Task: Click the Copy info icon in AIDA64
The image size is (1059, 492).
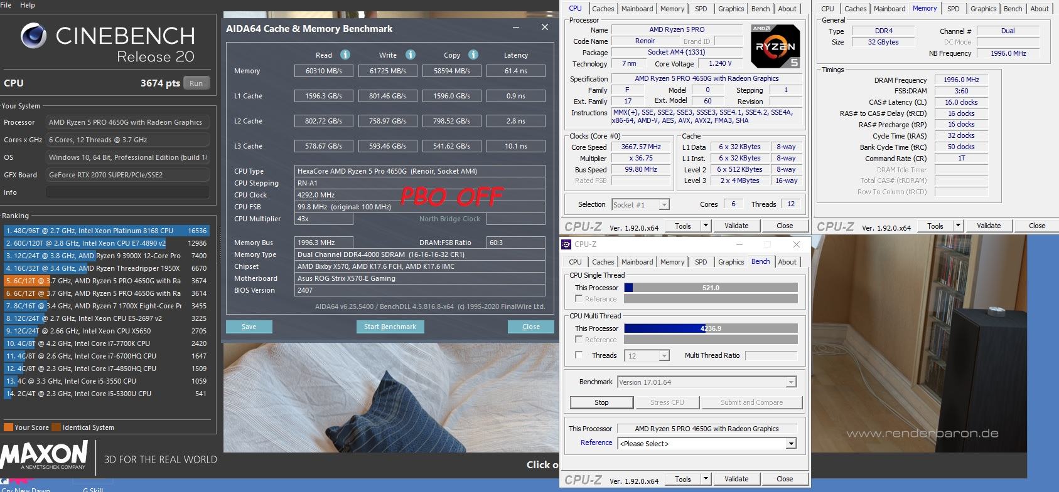Action: tap(473, 55)
